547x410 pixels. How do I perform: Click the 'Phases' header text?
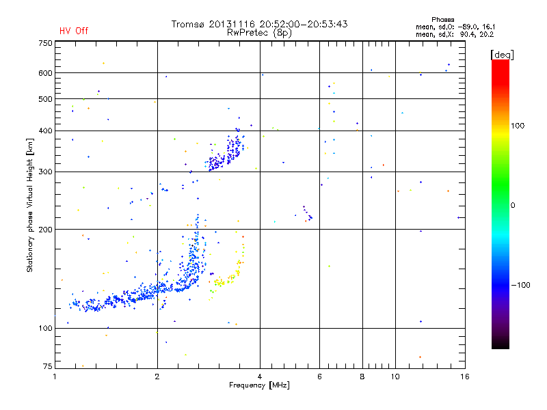click(442, 20)
